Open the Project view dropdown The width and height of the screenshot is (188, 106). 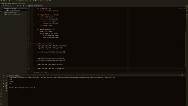point(7,6)
